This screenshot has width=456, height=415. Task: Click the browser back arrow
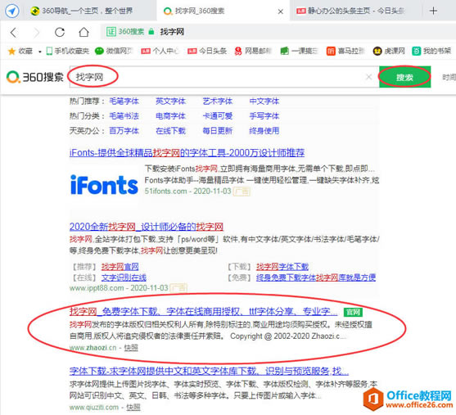pyautogui.click(x=13, y=32)
